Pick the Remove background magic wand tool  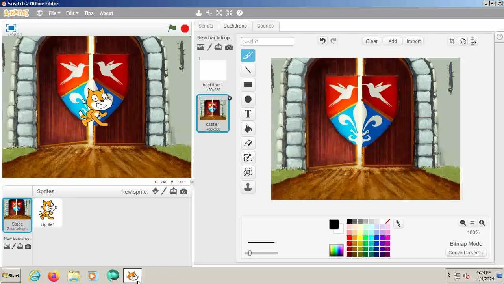pyautogui.click(x=248, y=172)
